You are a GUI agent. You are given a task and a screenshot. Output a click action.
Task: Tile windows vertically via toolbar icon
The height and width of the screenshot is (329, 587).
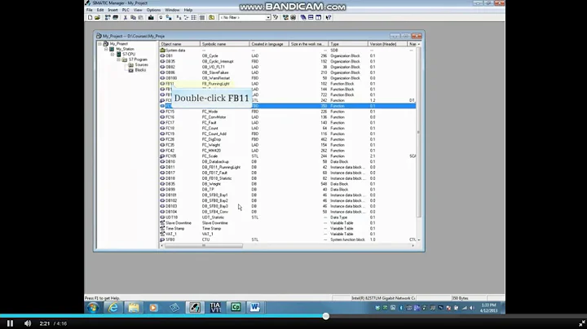click(x=318, y=18)
